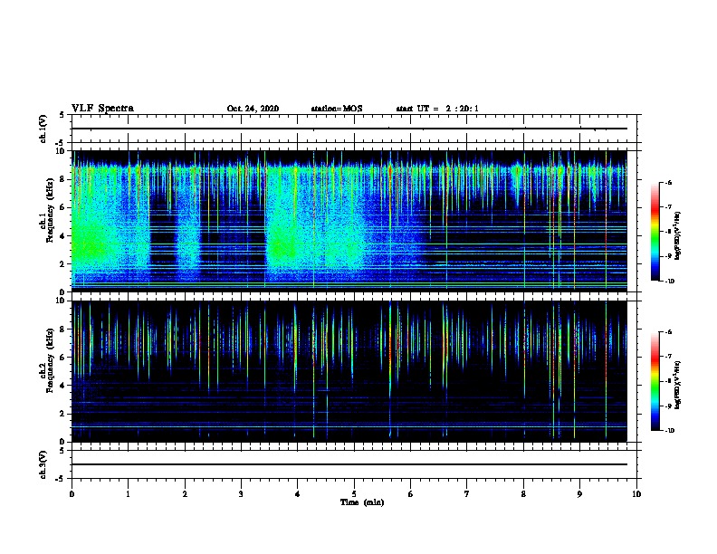Click the '4' tick on ch.2 frequency axis
The image size is (717, 554).
click(62, 386)
